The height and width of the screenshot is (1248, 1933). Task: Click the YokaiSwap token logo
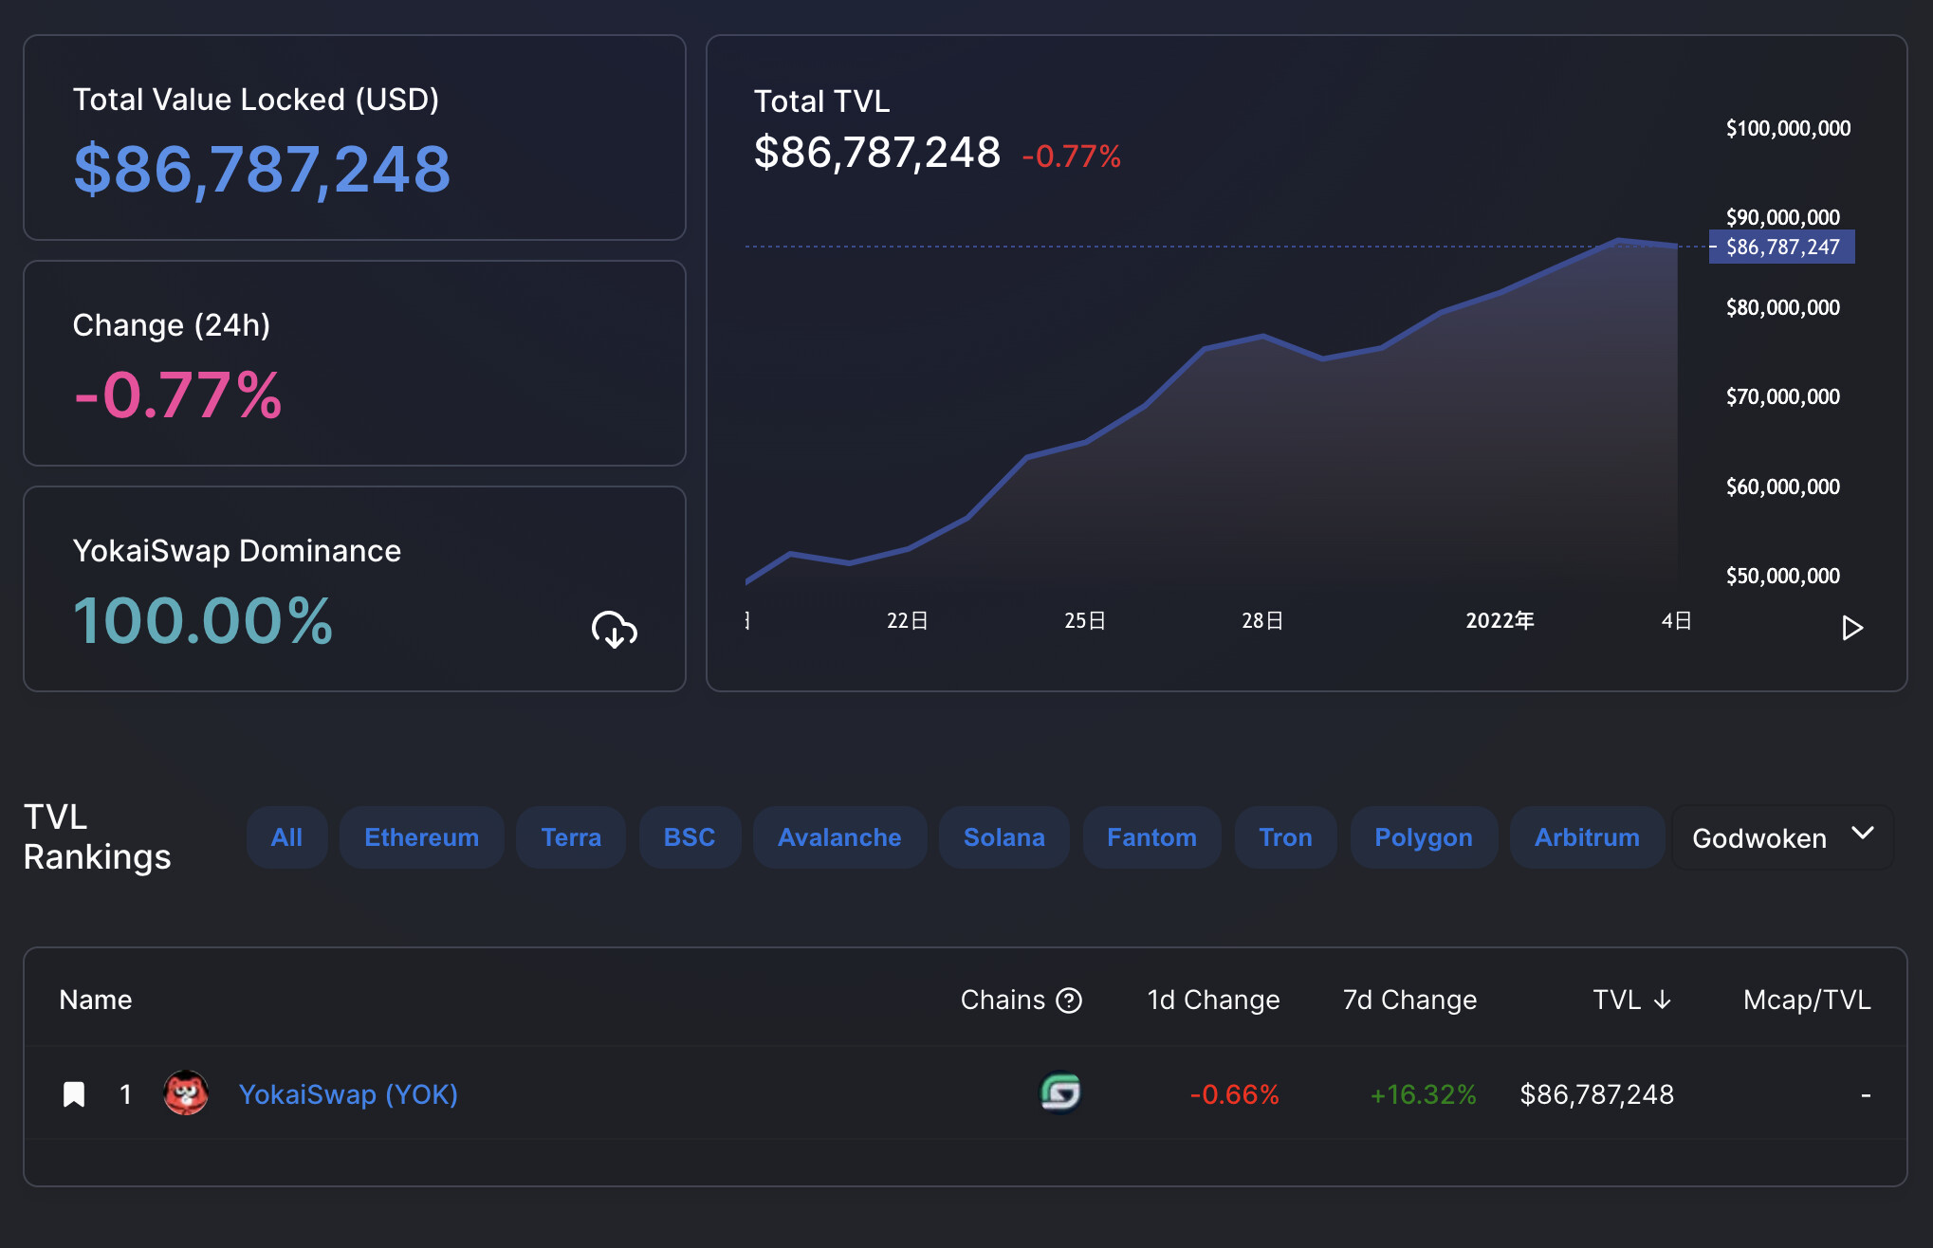[x=186, y=1093]
